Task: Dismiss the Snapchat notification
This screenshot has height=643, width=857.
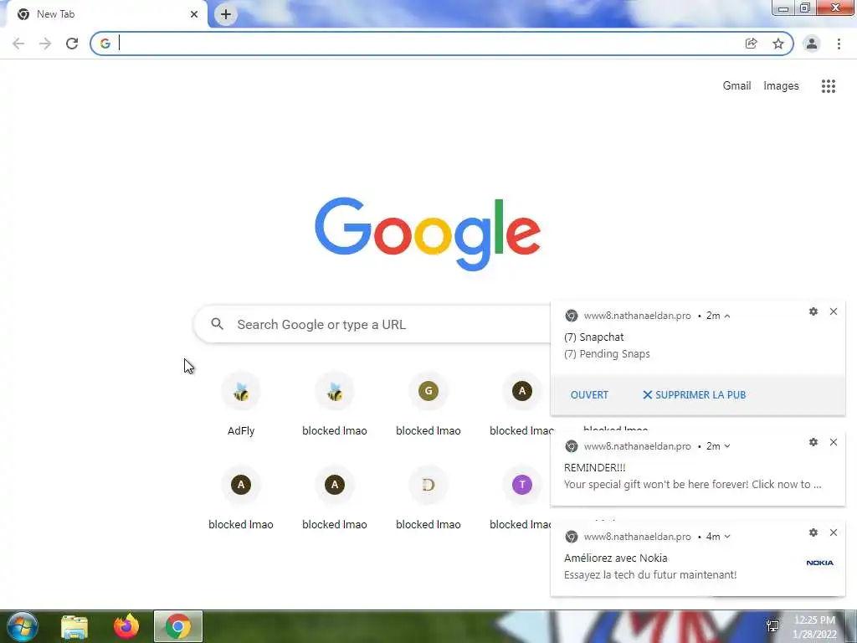Action: [834, 311]
